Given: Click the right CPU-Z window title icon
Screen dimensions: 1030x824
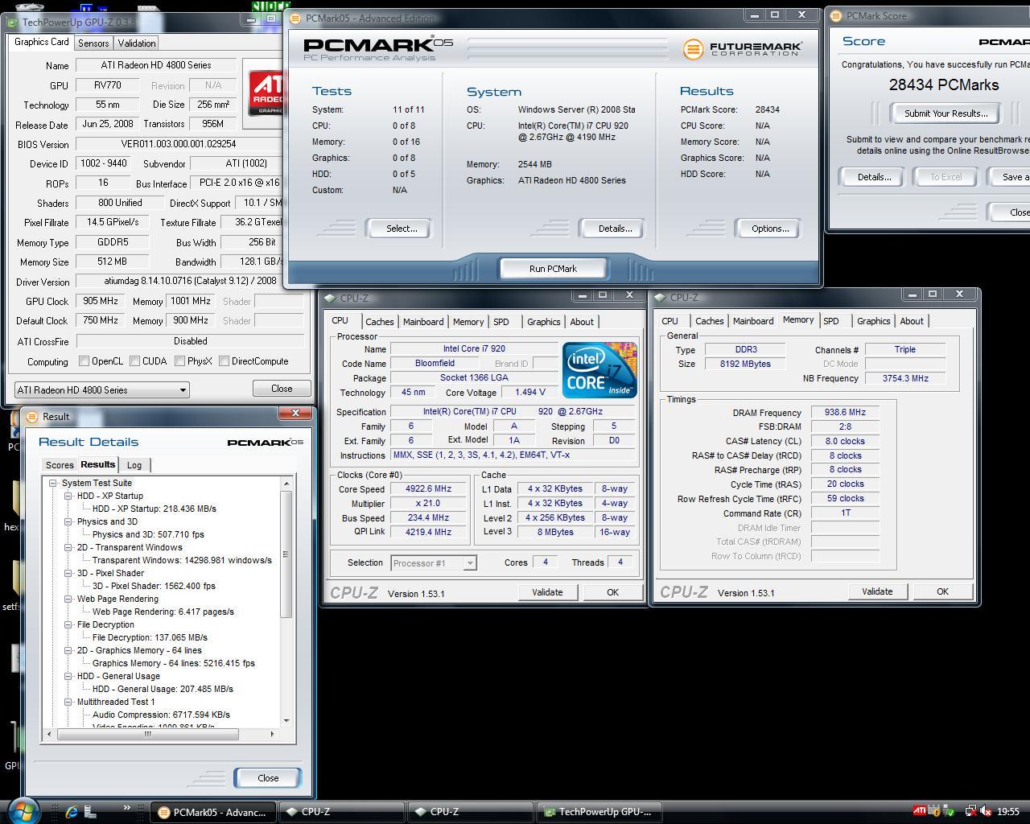Looking at the screenshot, I should click(x=661, y=297).
